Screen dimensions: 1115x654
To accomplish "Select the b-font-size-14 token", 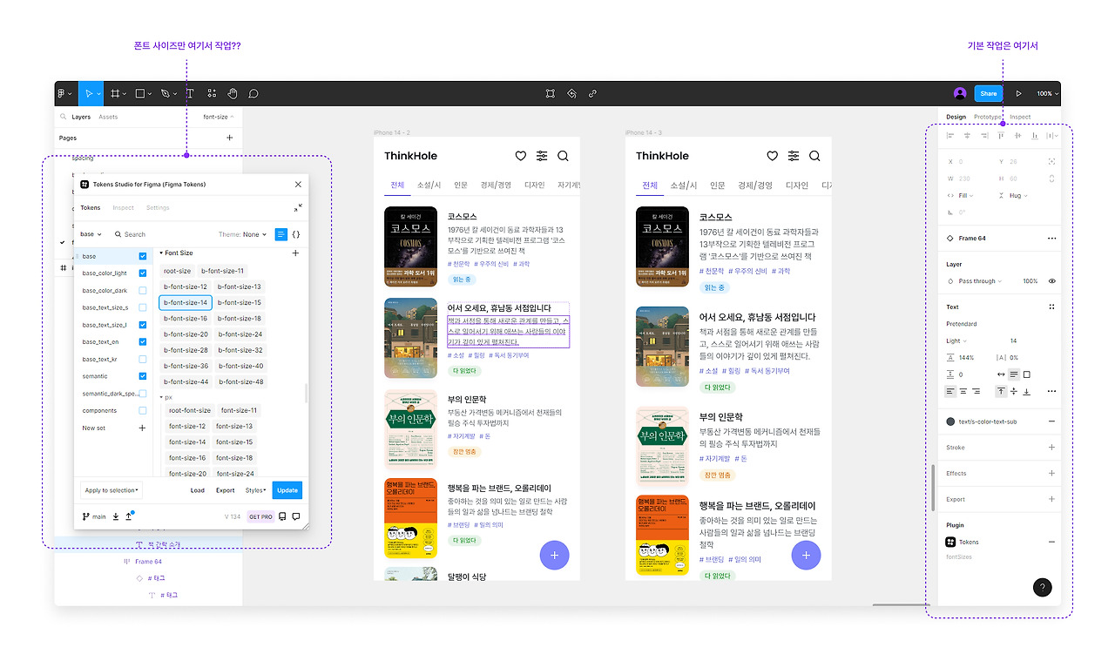I will click(x=186, y=302).
